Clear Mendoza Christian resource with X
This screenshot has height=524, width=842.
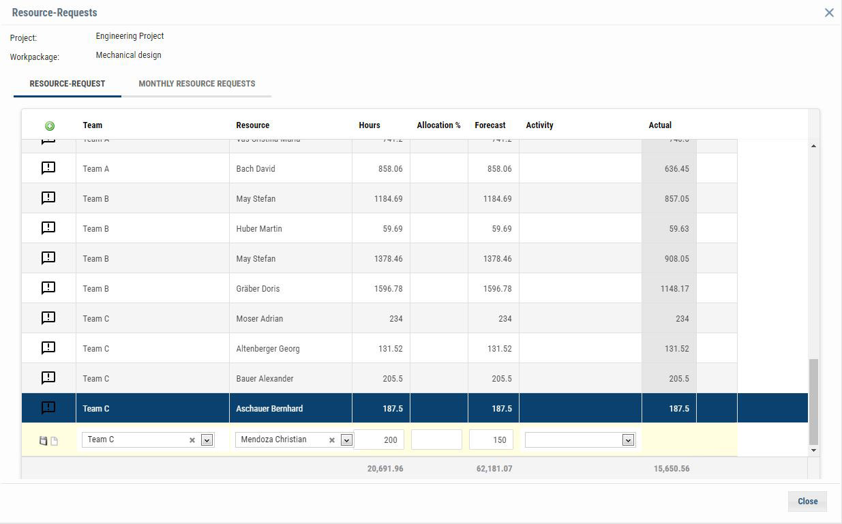(x=332, y=440)
